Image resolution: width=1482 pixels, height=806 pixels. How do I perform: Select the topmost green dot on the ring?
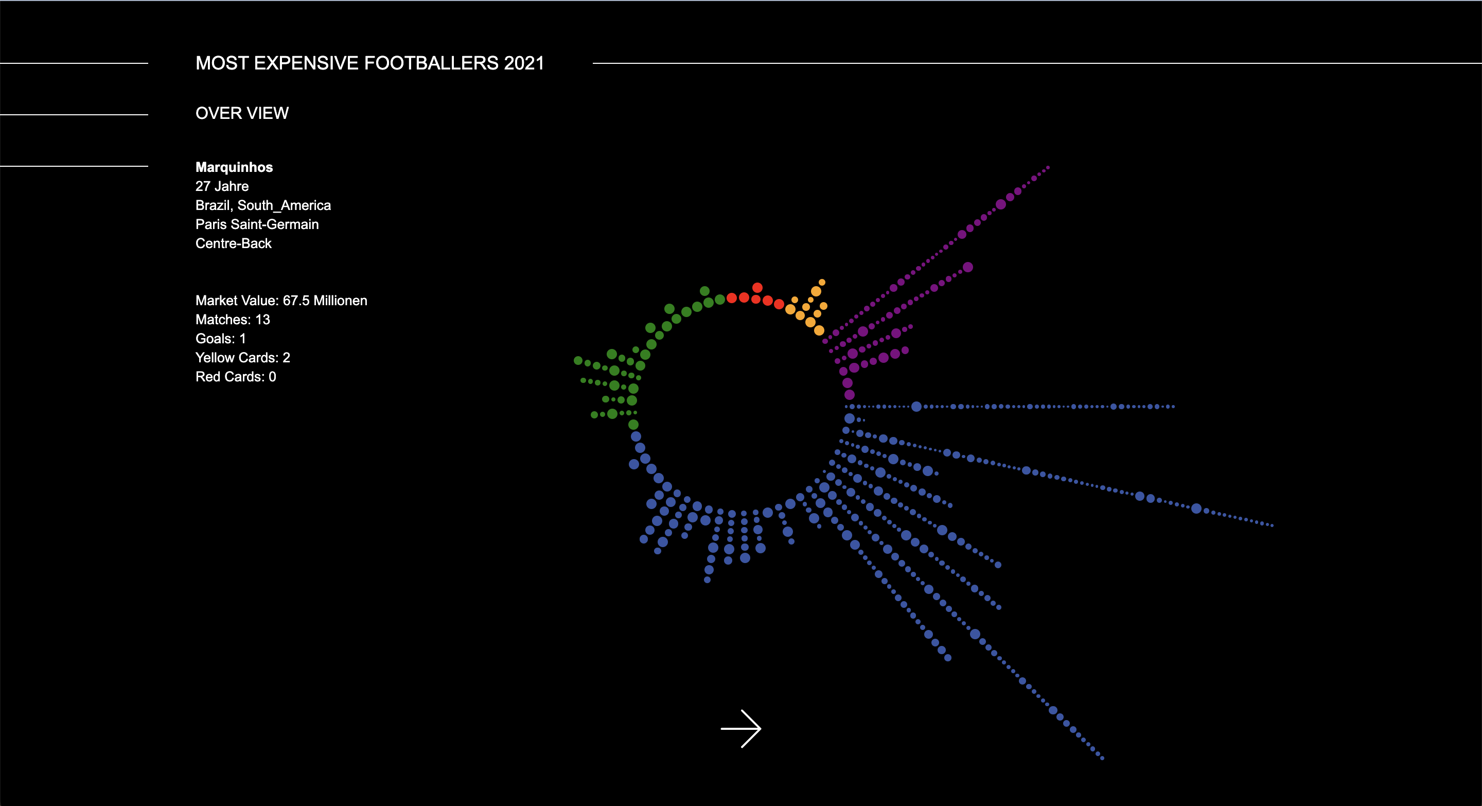(x=704, y=290)
